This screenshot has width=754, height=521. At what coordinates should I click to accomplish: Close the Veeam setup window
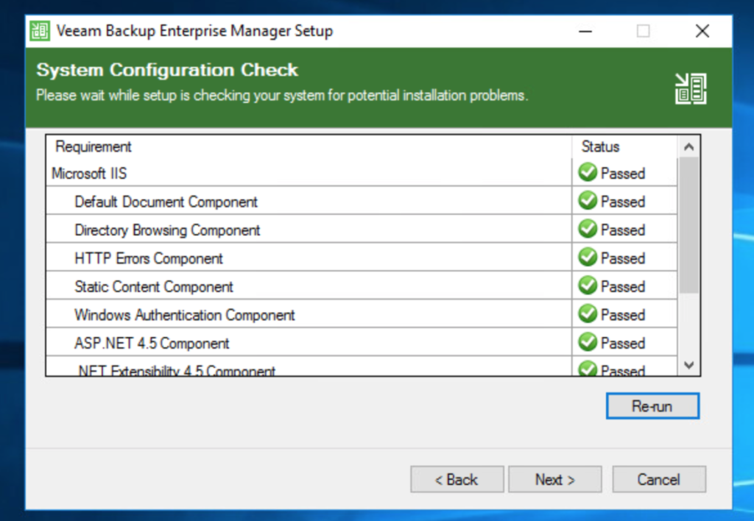[x=702, y=31]
